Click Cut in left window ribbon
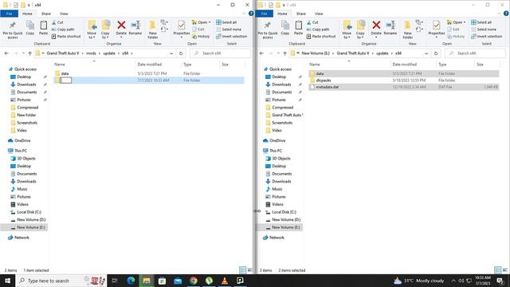The height and width of the screenshot is (287, 510). click(57, 22)
